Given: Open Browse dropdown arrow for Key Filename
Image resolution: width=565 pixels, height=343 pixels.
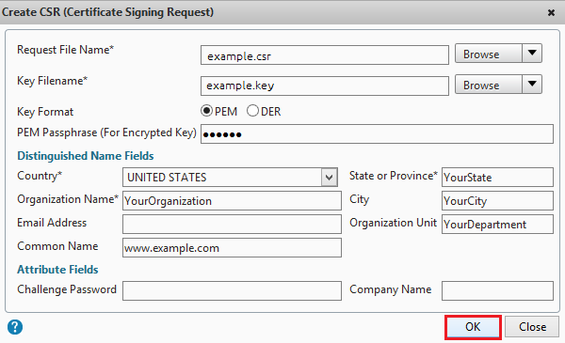Looking at the screenshot, I should tap(532, 85).
